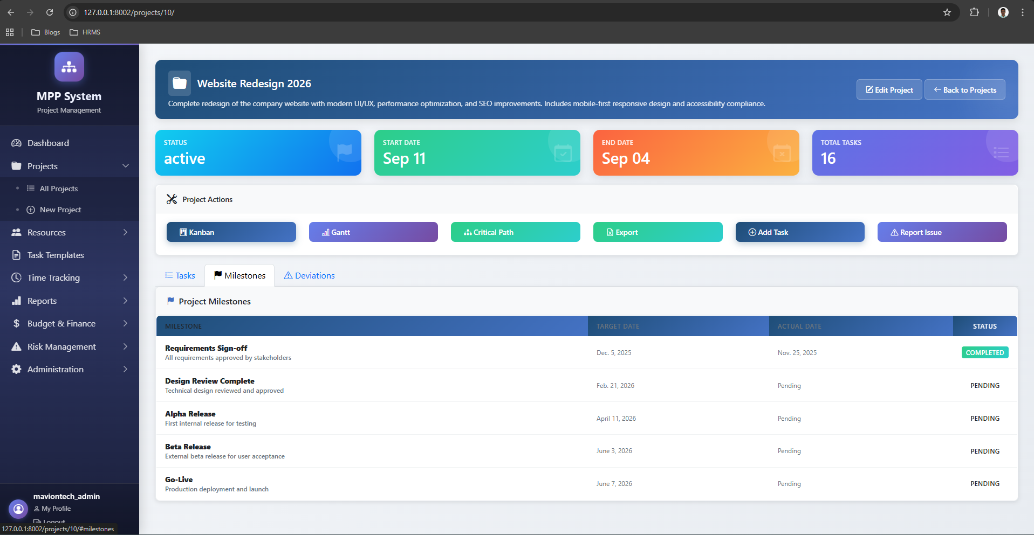Open the browser extensions puzzle icon

pos(974,12)
